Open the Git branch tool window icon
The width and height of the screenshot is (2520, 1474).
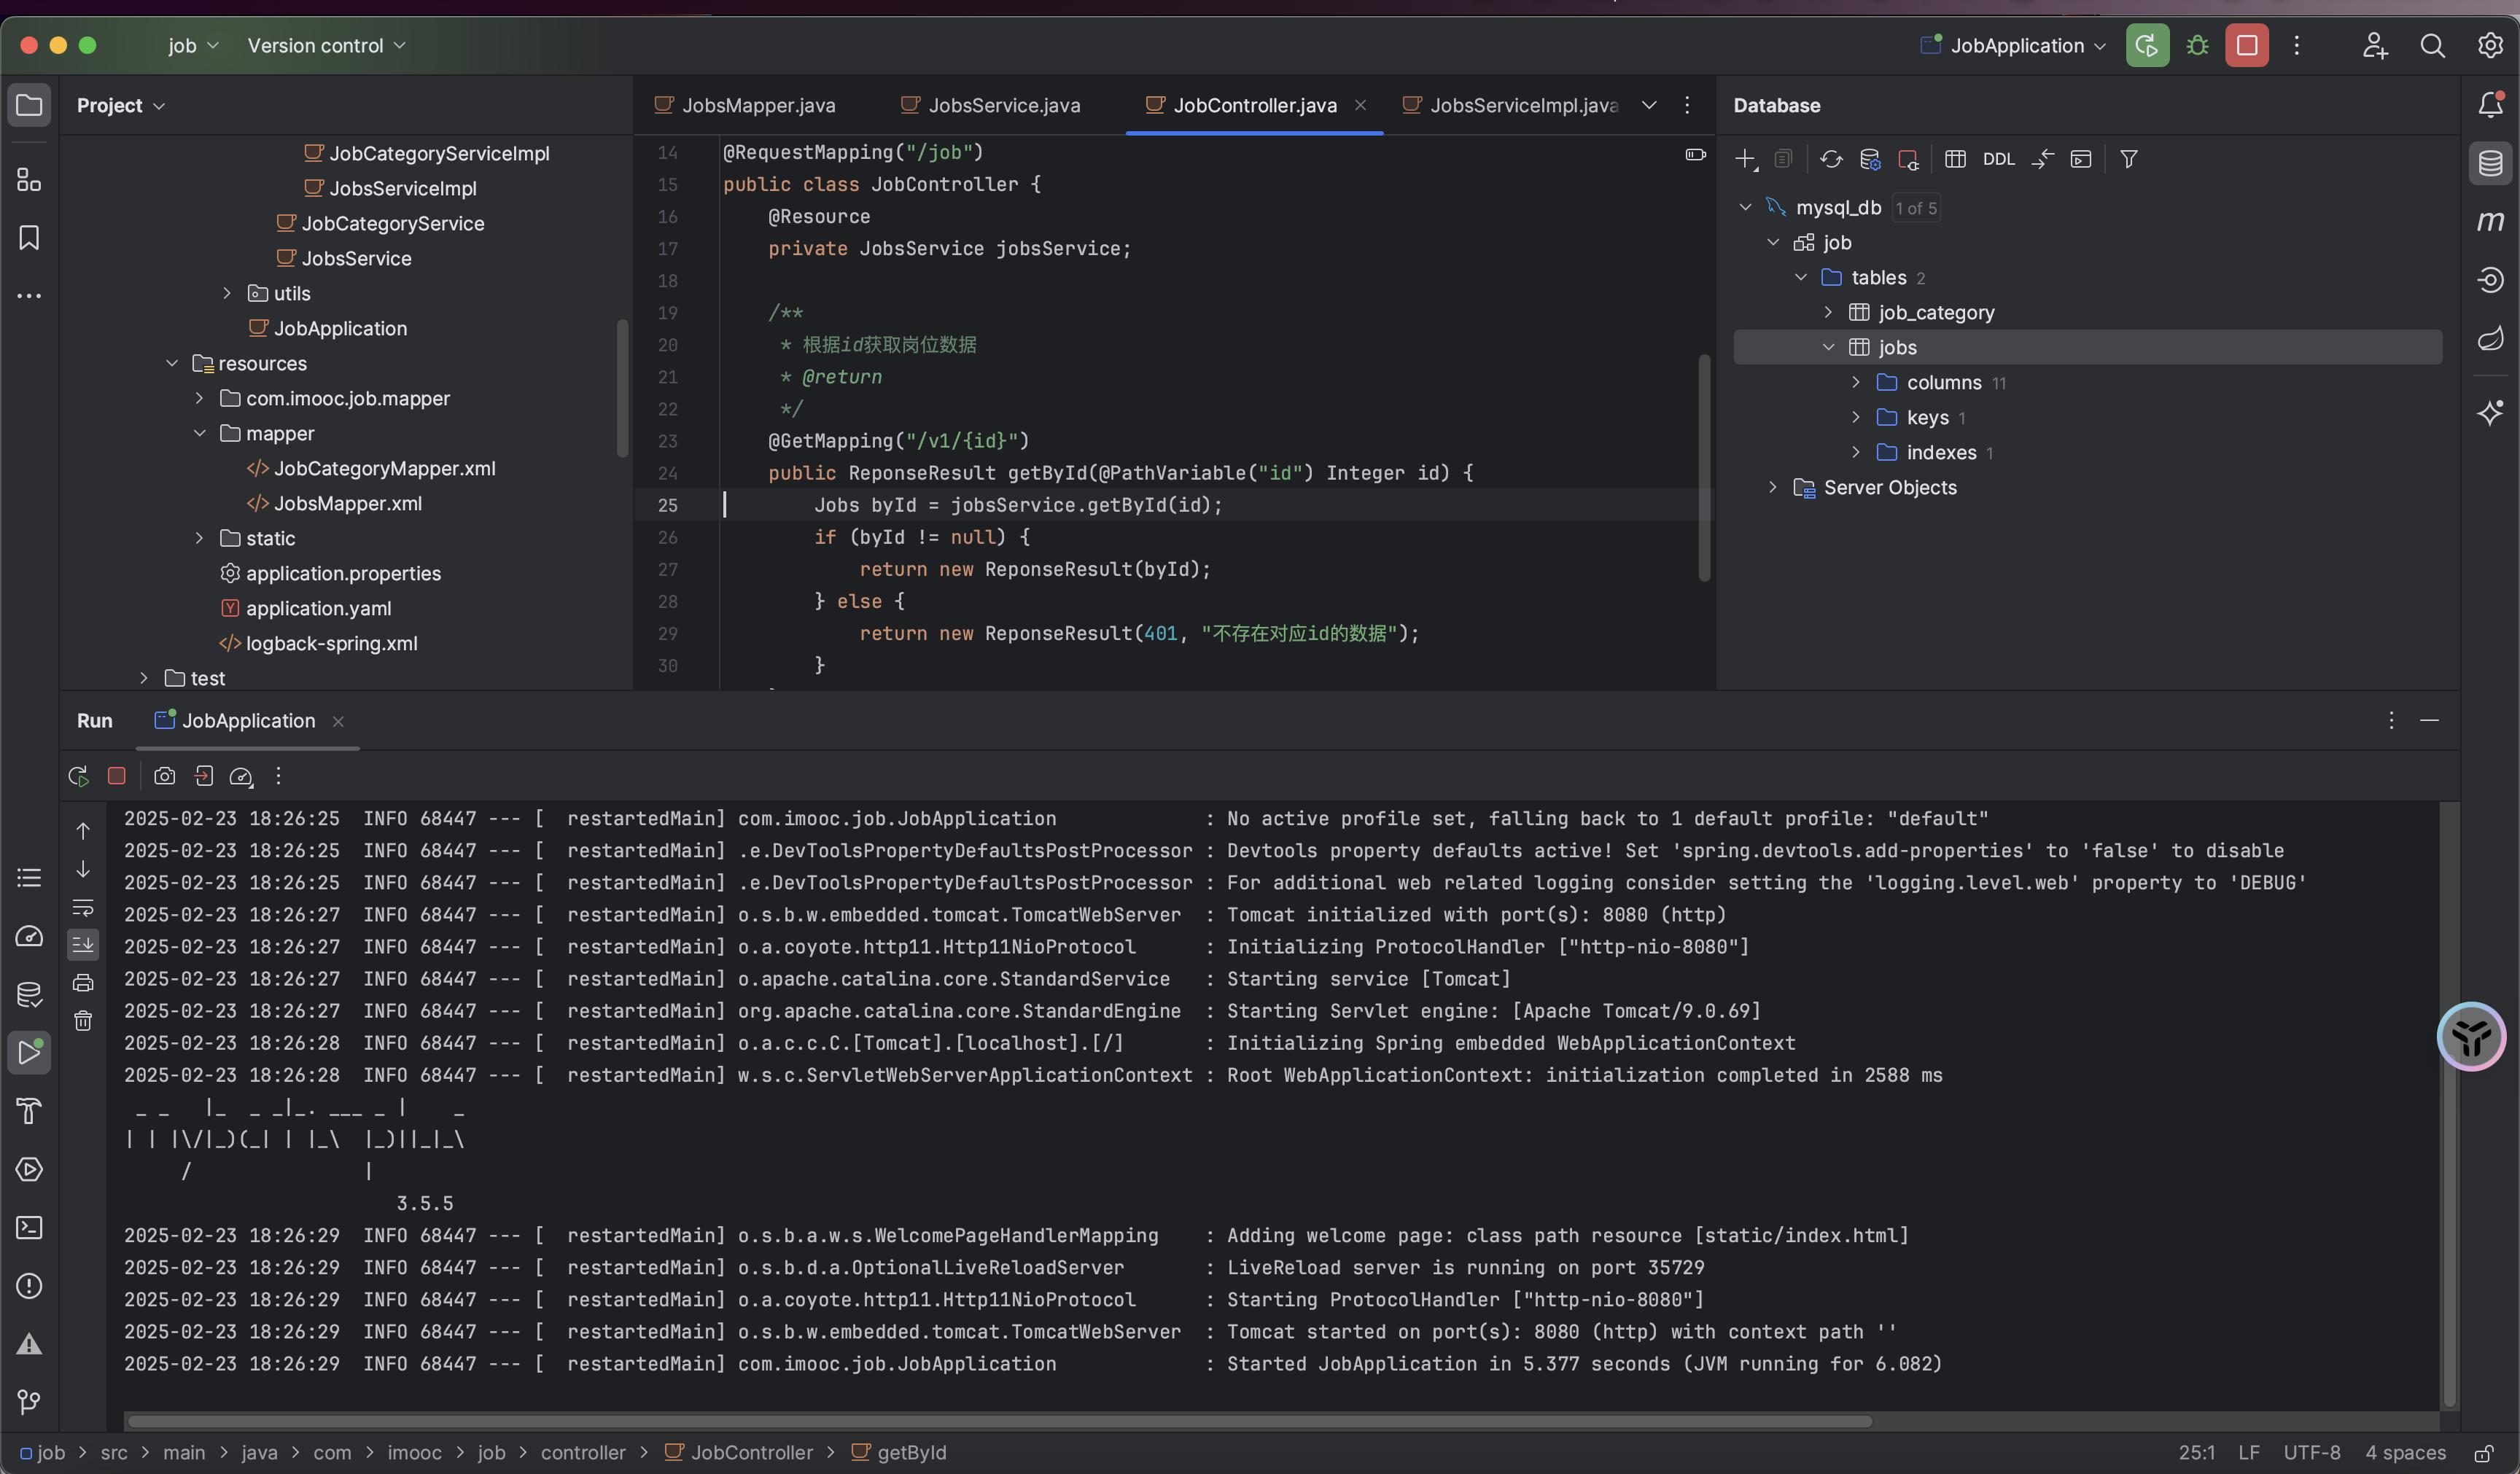(29, 1402)
